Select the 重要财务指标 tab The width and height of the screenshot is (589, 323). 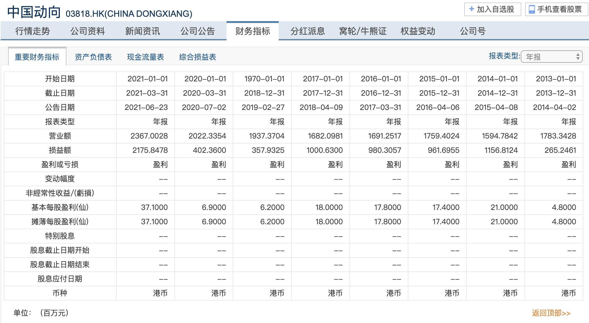click(38, 57)
